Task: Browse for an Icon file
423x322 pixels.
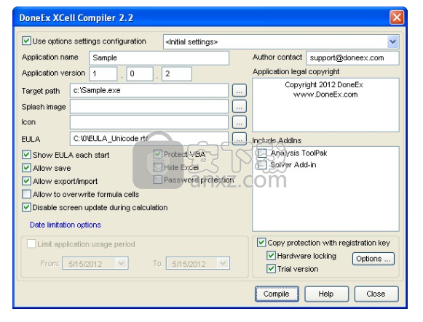Action: 240,122
